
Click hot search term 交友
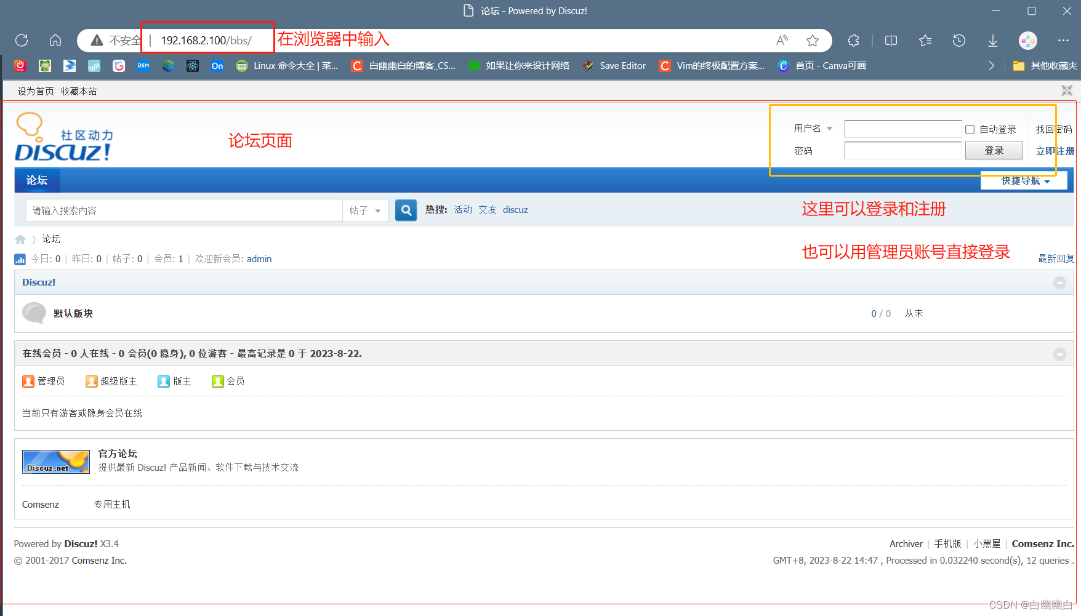click(488, 210)
